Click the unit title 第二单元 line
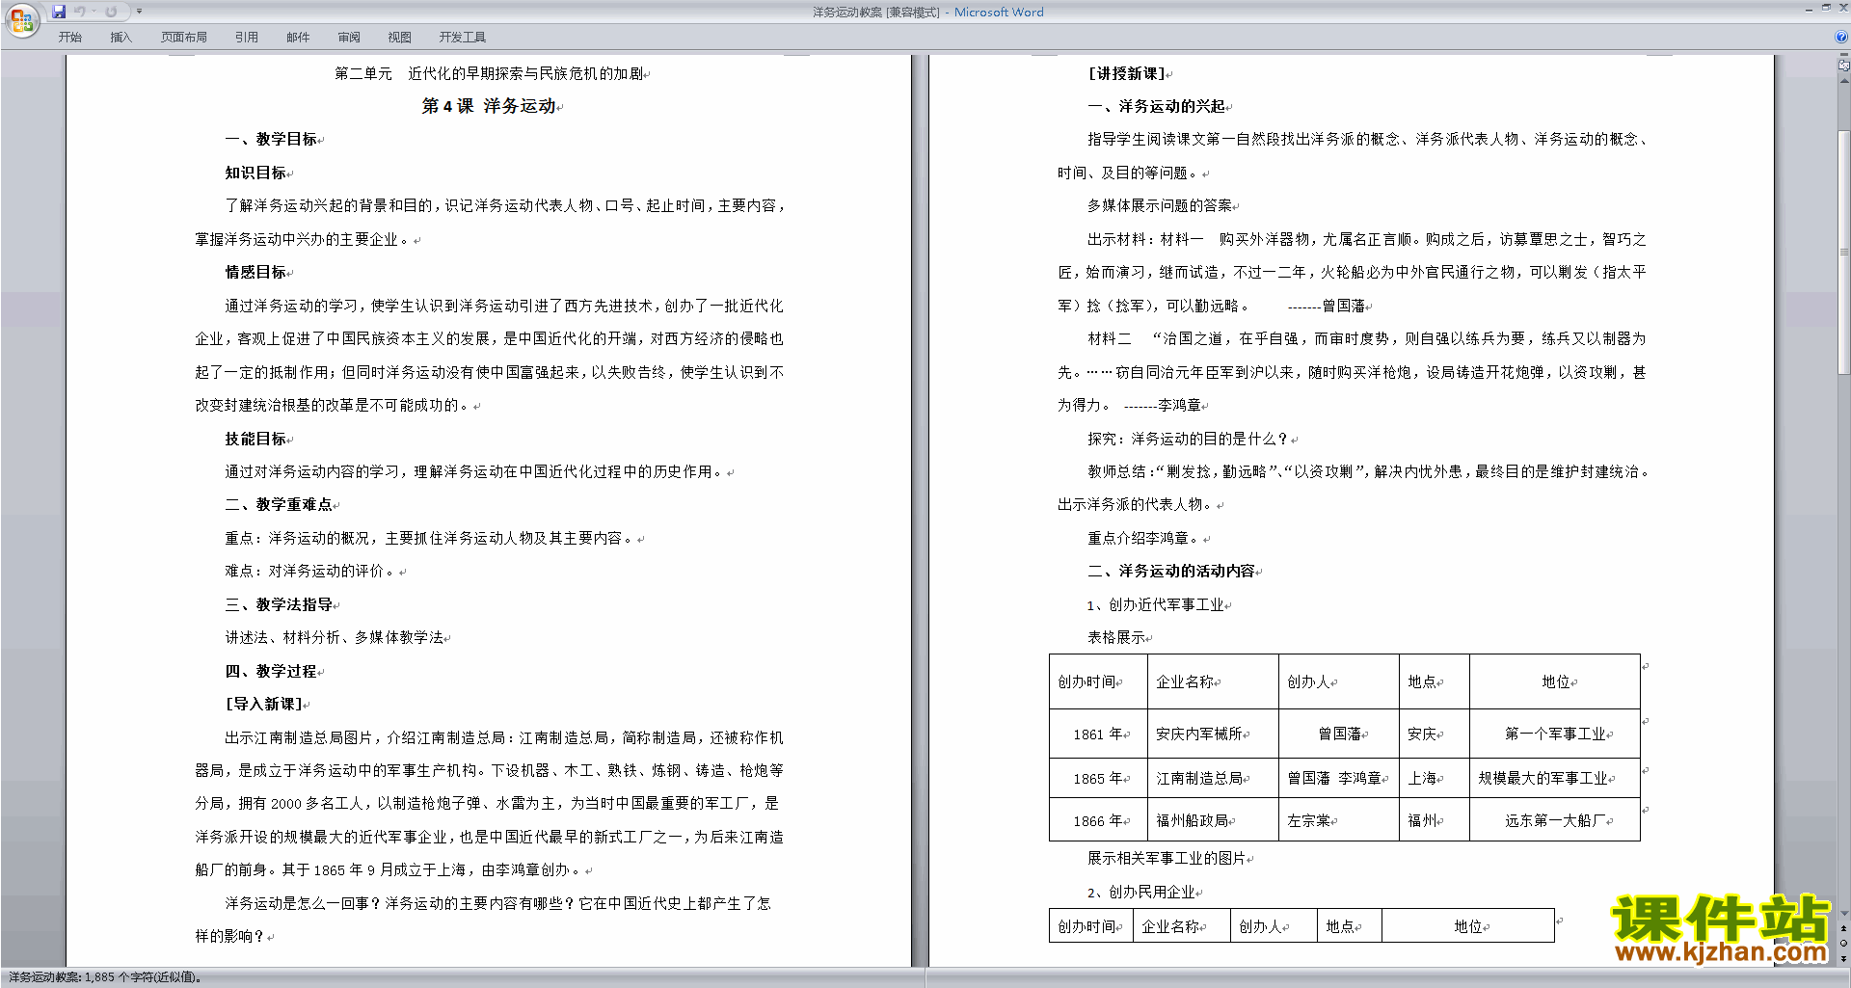 (x=489, y=73)
